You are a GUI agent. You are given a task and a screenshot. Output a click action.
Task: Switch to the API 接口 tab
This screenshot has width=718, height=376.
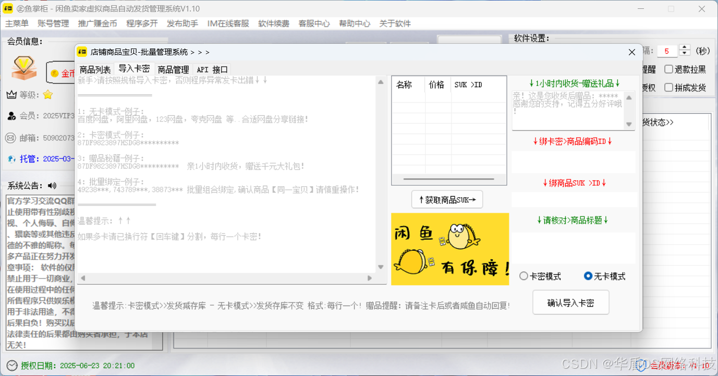click(x=212, y=69)
